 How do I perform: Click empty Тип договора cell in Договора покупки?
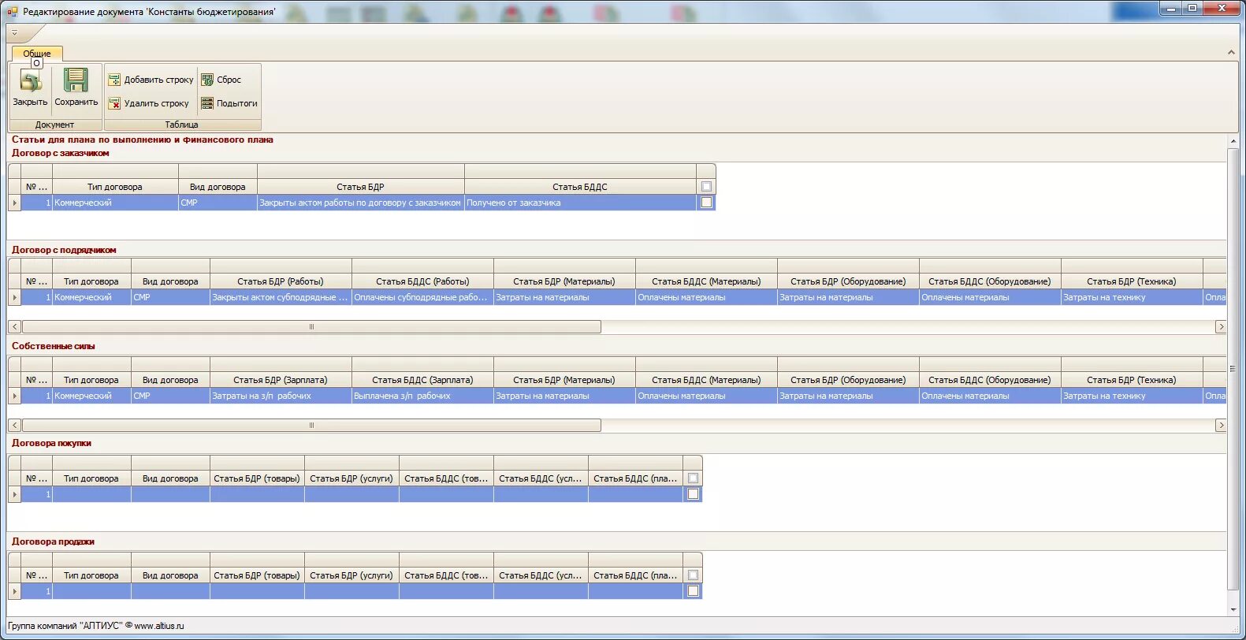(x=91, y=494)
